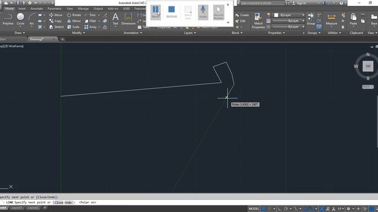The image size is (378, 212).
Task: Expand the Annotation panel
Action: click(132, 33)
